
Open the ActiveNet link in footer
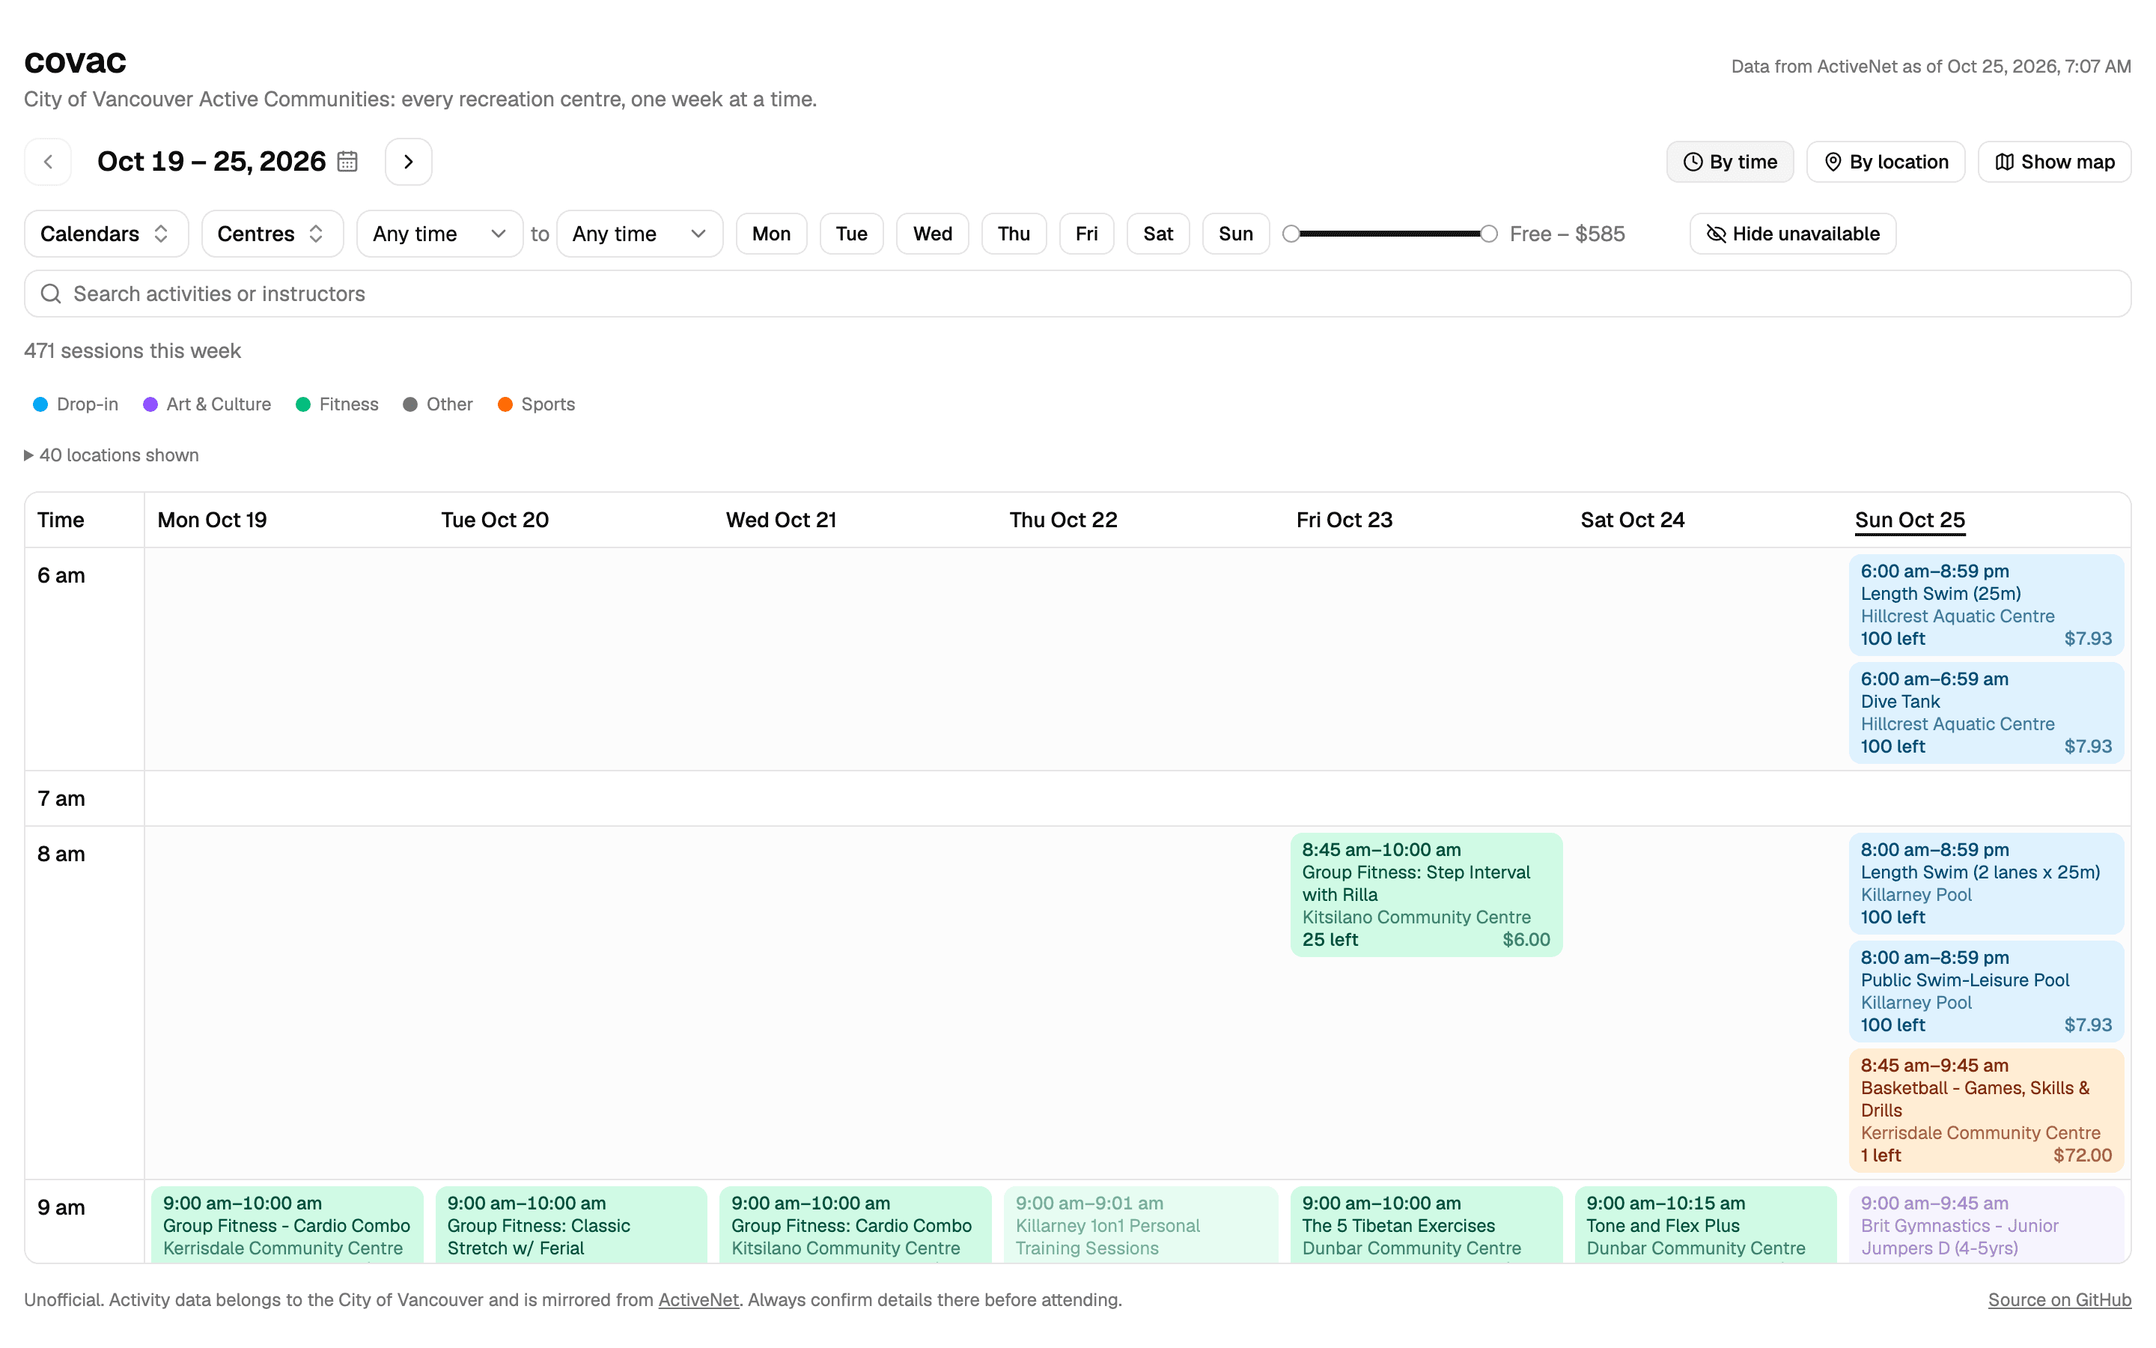(698, 1300)
